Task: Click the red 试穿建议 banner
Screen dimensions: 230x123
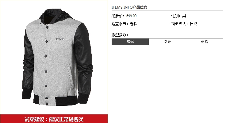Action: click(x=54, y=119)
